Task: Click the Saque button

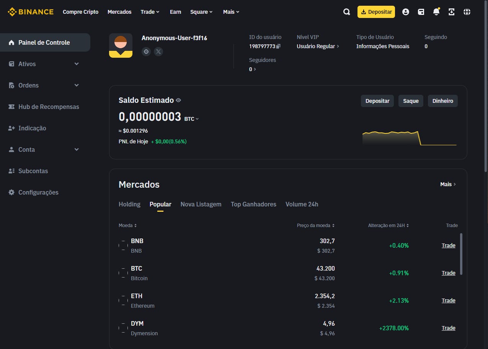Action: 411,101
